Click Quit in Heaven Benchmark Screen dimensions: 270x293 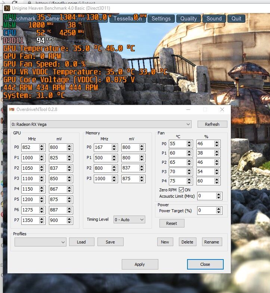(x=236, y=19)
